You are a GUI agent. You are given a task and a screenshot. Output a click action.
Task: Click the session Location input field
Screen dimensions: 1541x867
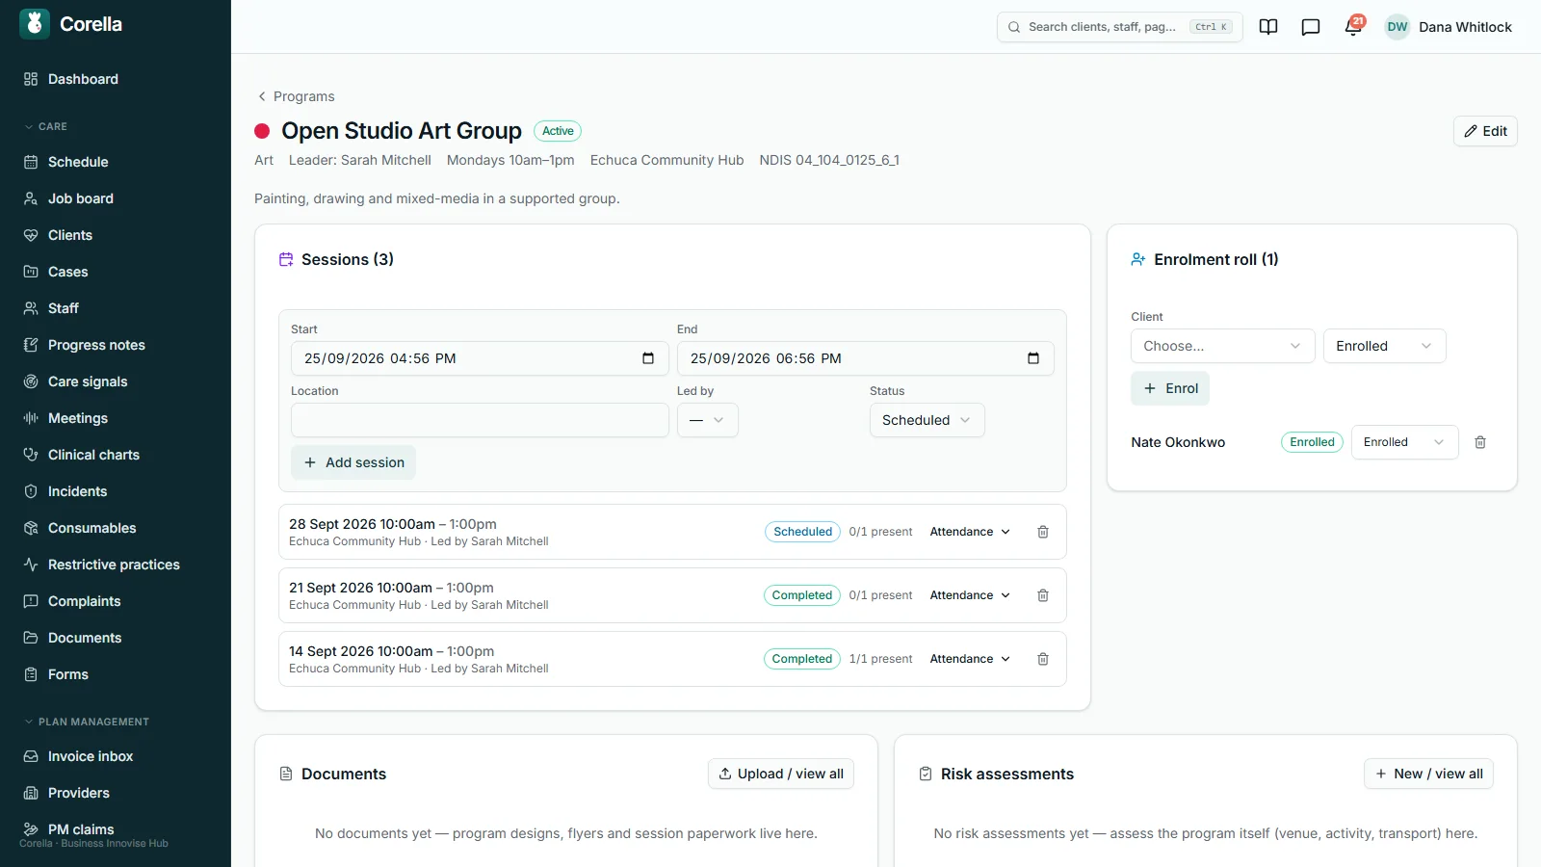480,420
